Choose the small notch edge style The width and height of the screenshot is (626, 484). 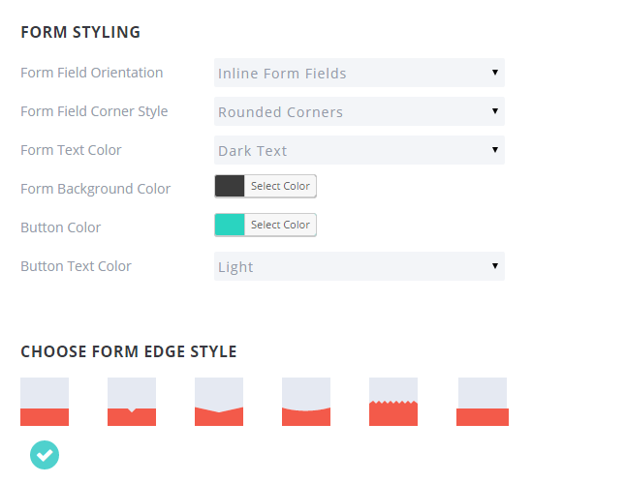click(x=132, y=402)
